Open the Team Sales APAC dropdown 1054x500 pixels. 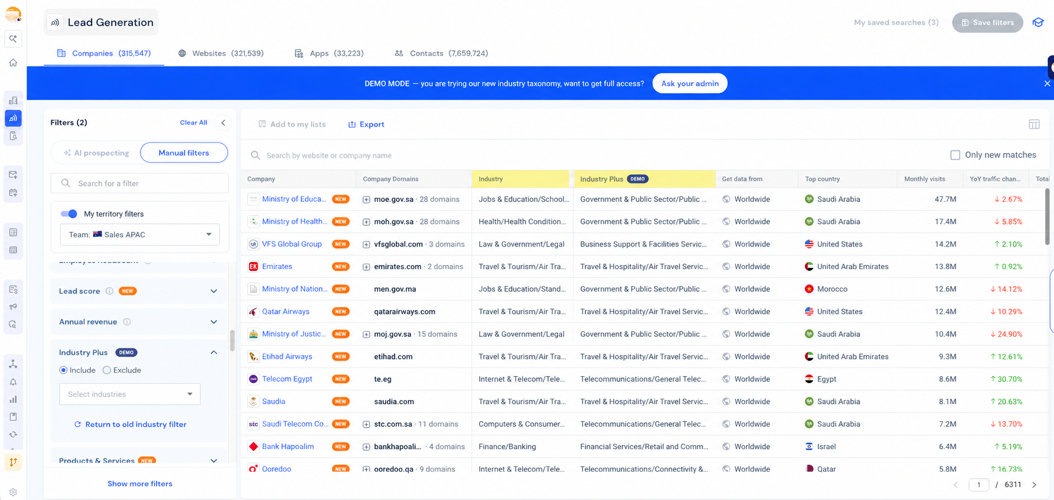coord(140,234)
